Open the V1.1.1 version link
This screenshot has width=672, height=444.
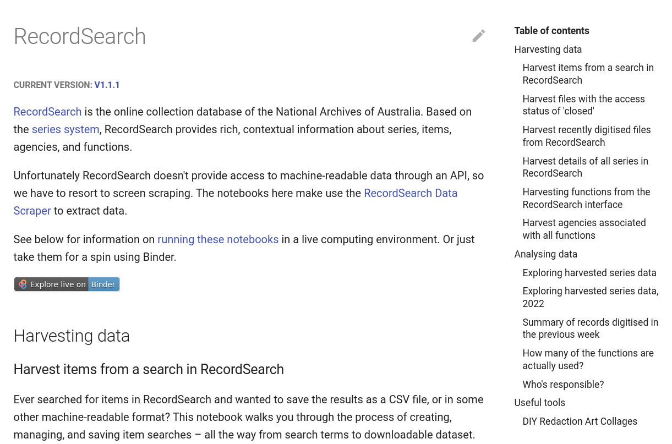point(107,85)
